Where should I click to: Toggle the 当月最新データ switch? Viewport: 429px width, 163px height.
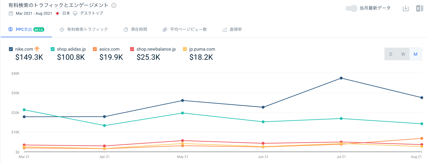(351, 8)
